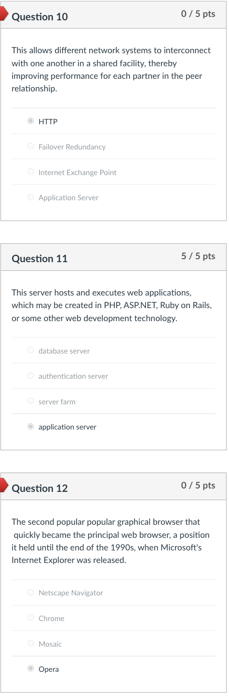Select Netscape Navigator radio button

tap(31, 592)
